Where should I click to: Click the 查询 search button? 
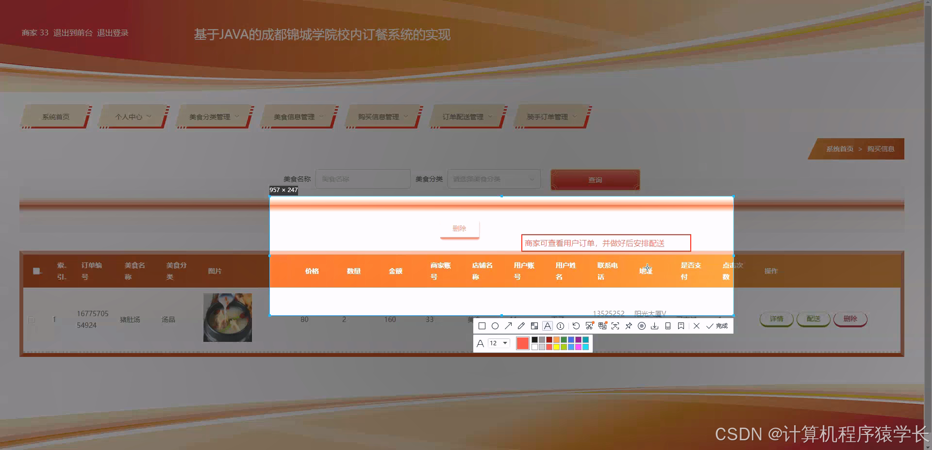pos(595,179)
